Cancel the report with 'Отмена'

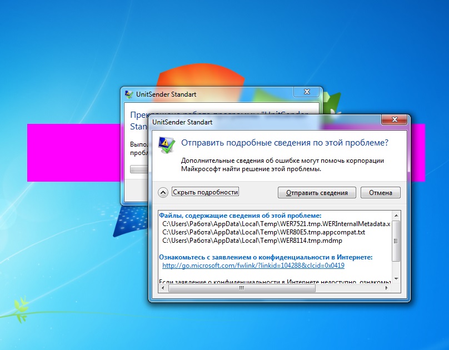click(x=381, y=193)
